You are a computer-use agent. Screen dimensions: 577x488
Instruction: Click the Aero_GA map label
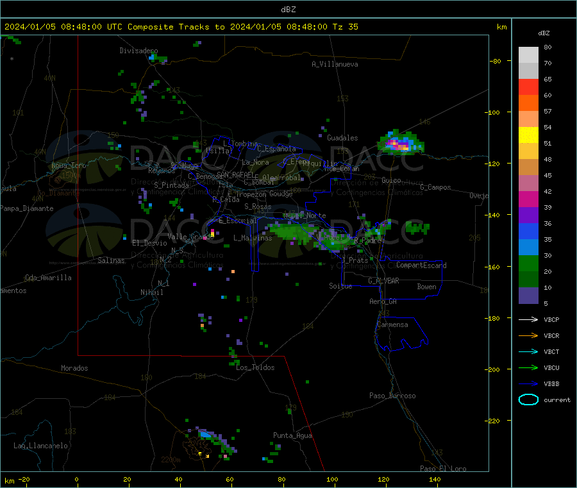[x=383, y=301]
